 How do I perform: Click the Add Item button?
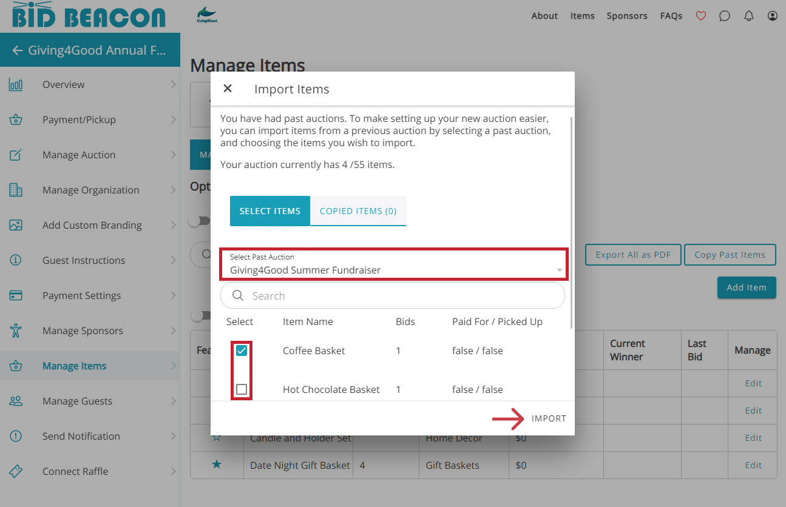pyautogui.click(x=747, y=287)
